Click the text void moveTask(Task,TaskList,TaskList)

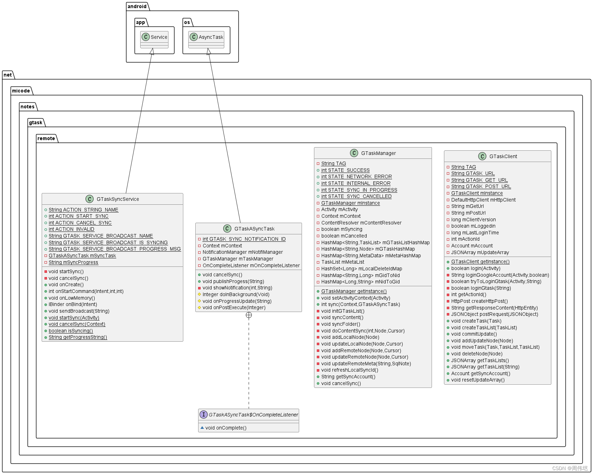[496, 347]
